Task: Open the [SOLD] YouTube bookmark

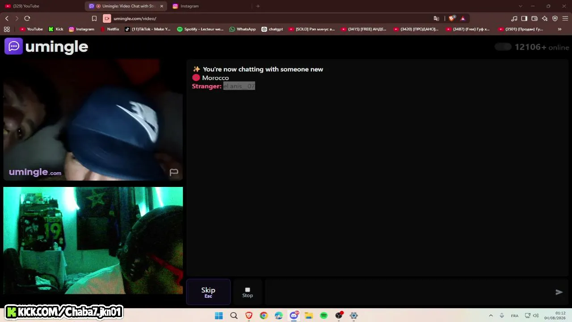Action: 311,29
